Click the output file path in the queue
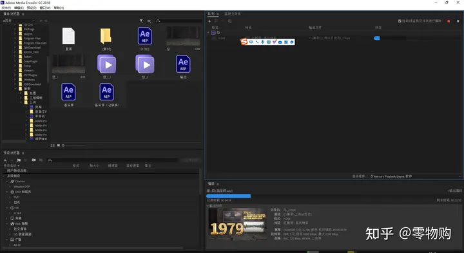The image size is (464, 253). pyautogui.click(x=330, y=38)
